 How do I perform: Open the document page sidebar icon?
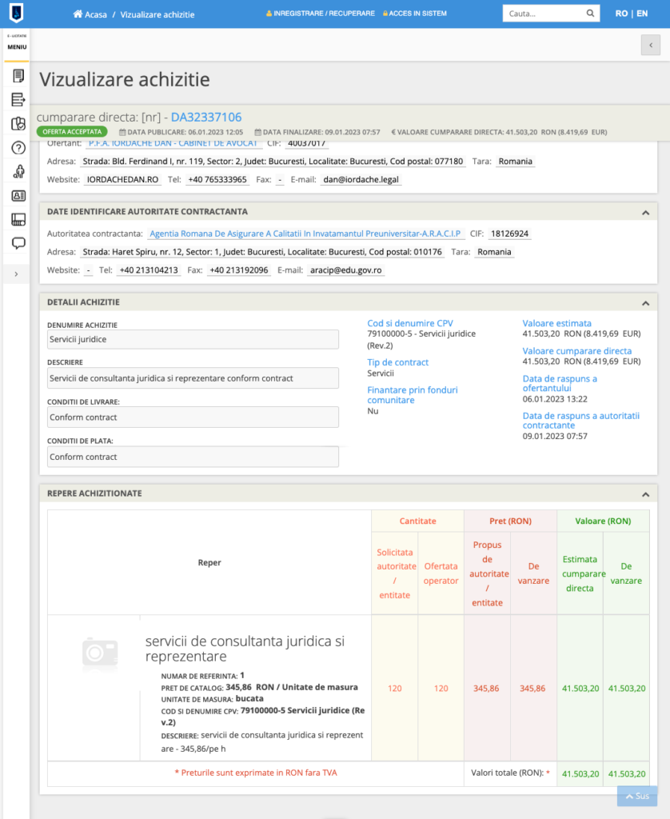coord(18,76)
